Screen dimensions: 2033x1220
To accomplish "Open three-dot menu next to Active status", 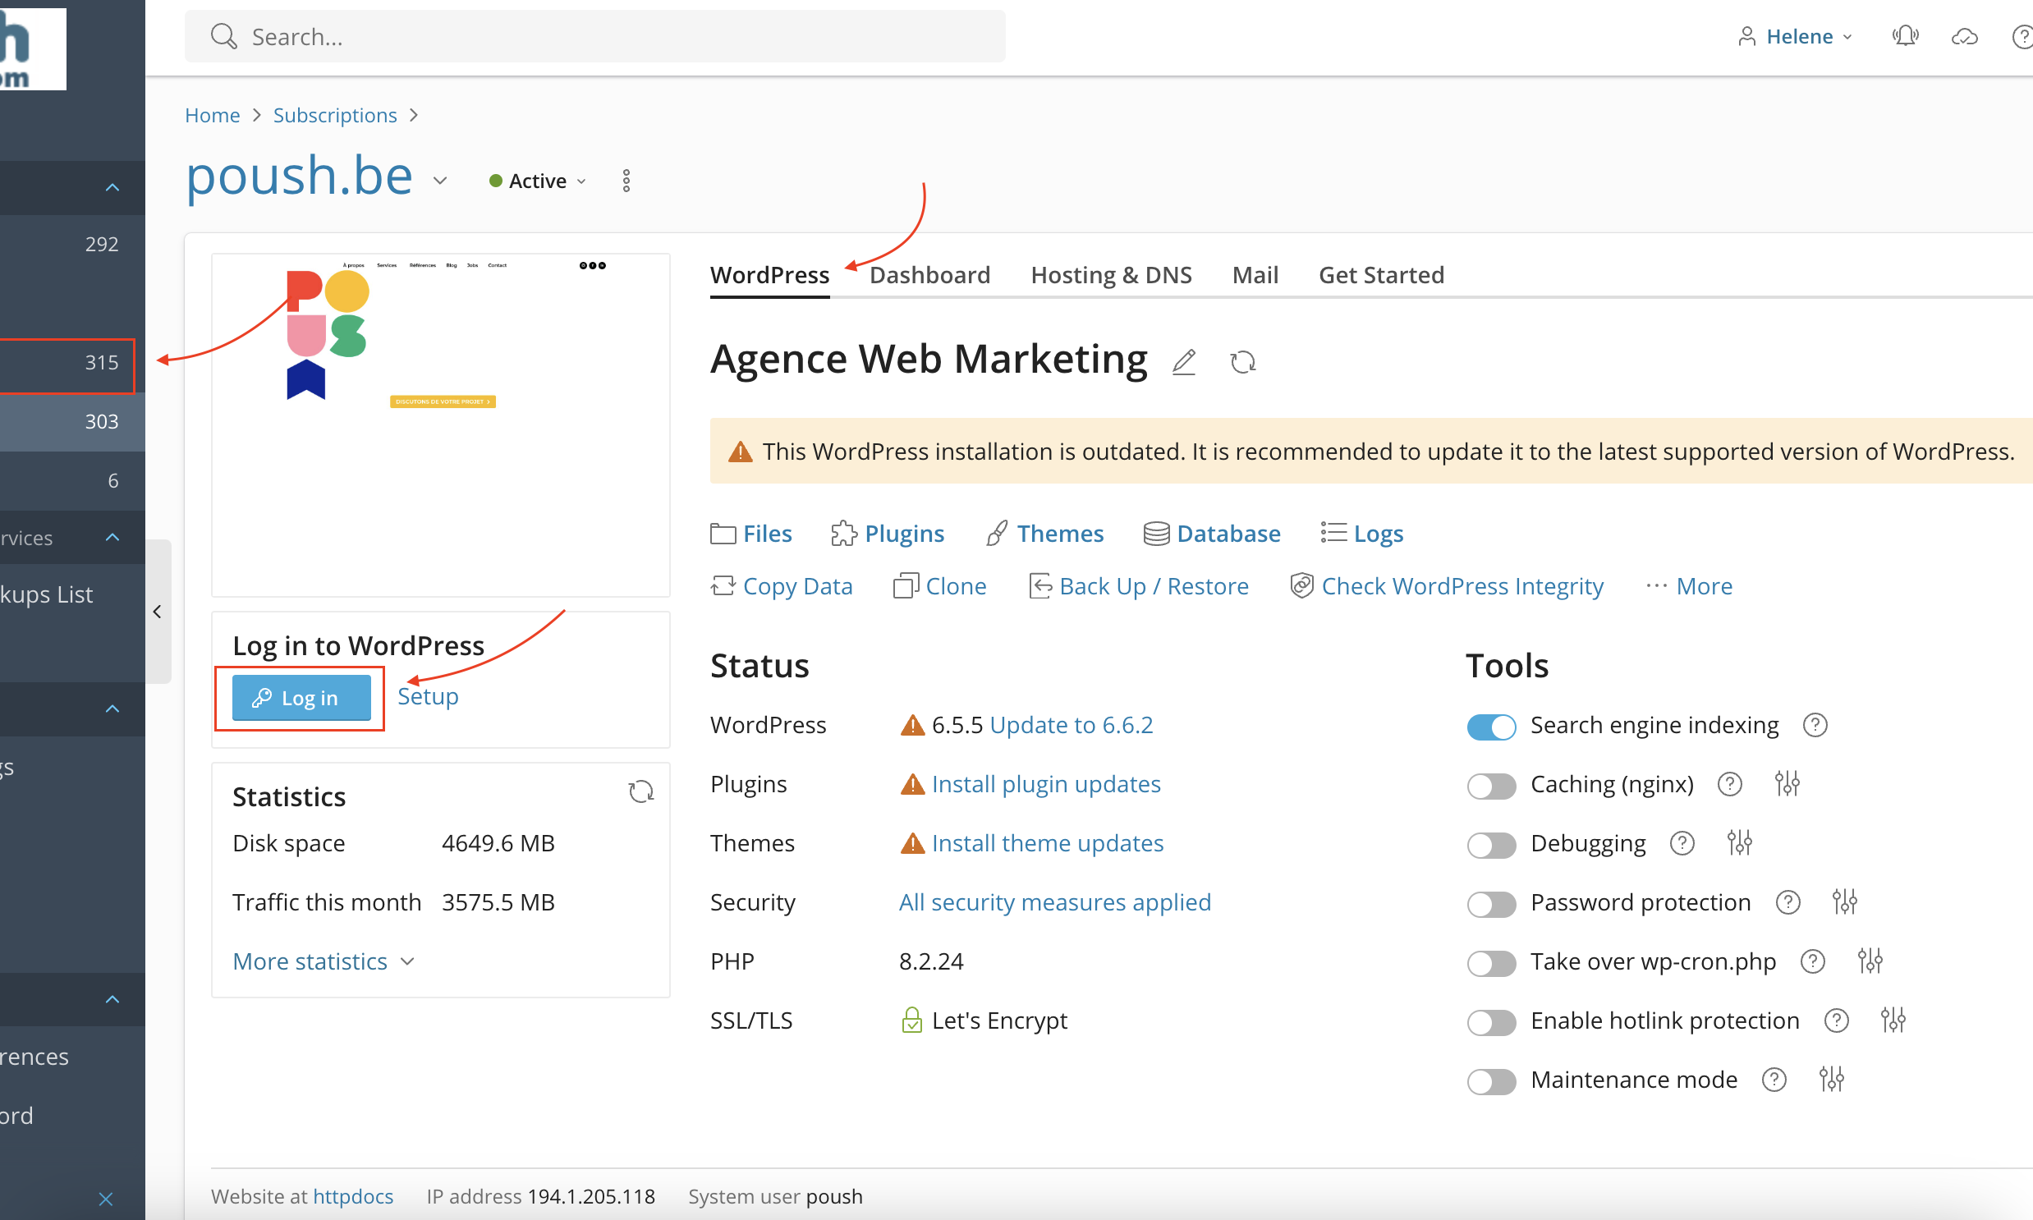I will [626, 181].
